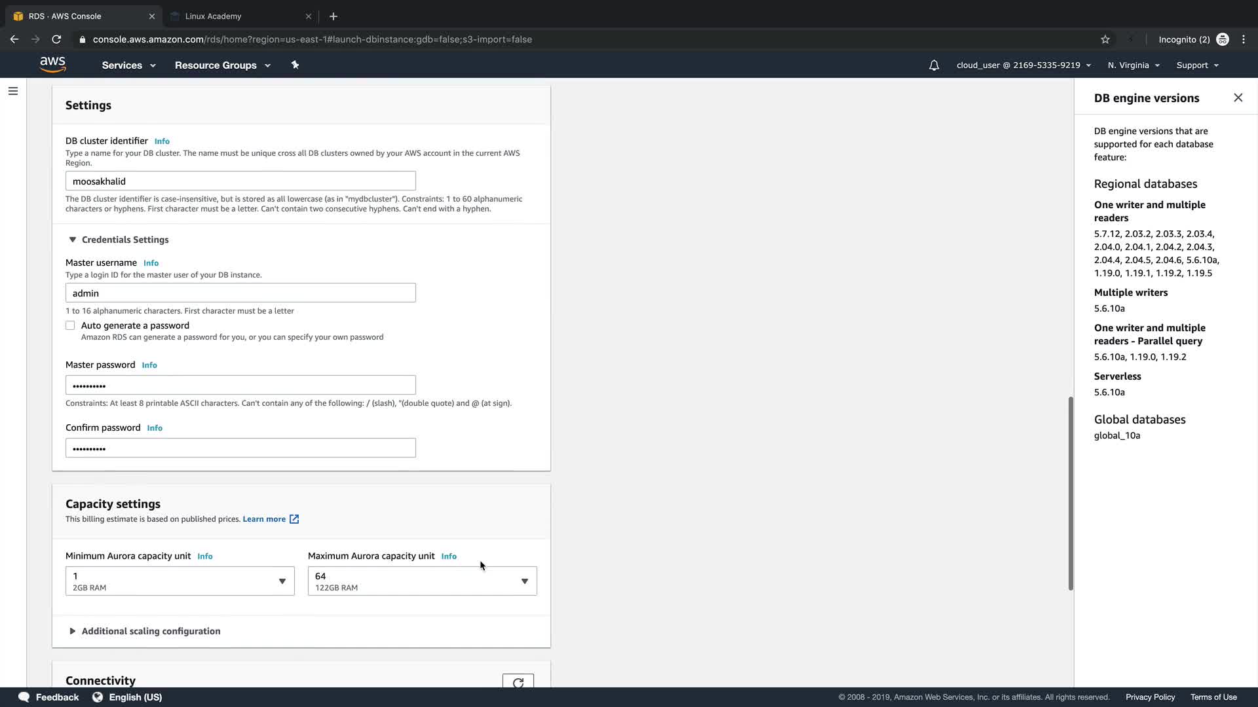Click the Connectivity refresh icon button

pos(518,682)
